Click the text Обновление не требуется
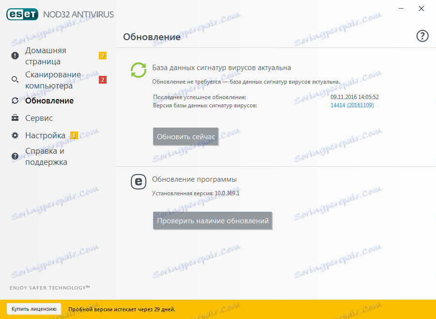Viewport: 436px width, 319px height. (187, 82)
